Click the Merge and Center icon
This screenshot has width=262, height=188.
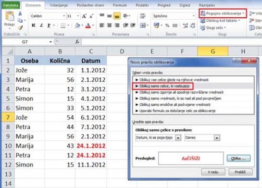click(x=143, y=25)
